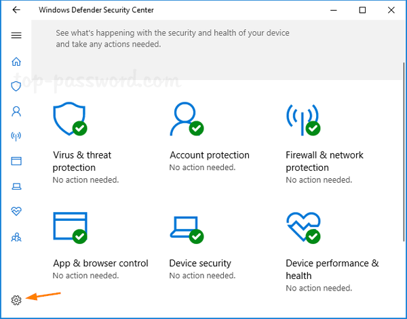Viewport: 407px width, 319px height.
Task: Open the Family options sidebar icon
Action: click(16, 237)
